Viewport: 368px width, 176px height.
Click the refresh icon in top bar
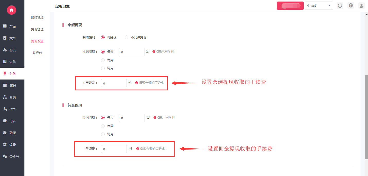coord(340,6)
